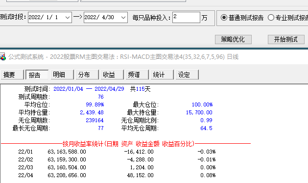Click the 每只品种投入 amount input field
The image size is (308, 183).
186,17
